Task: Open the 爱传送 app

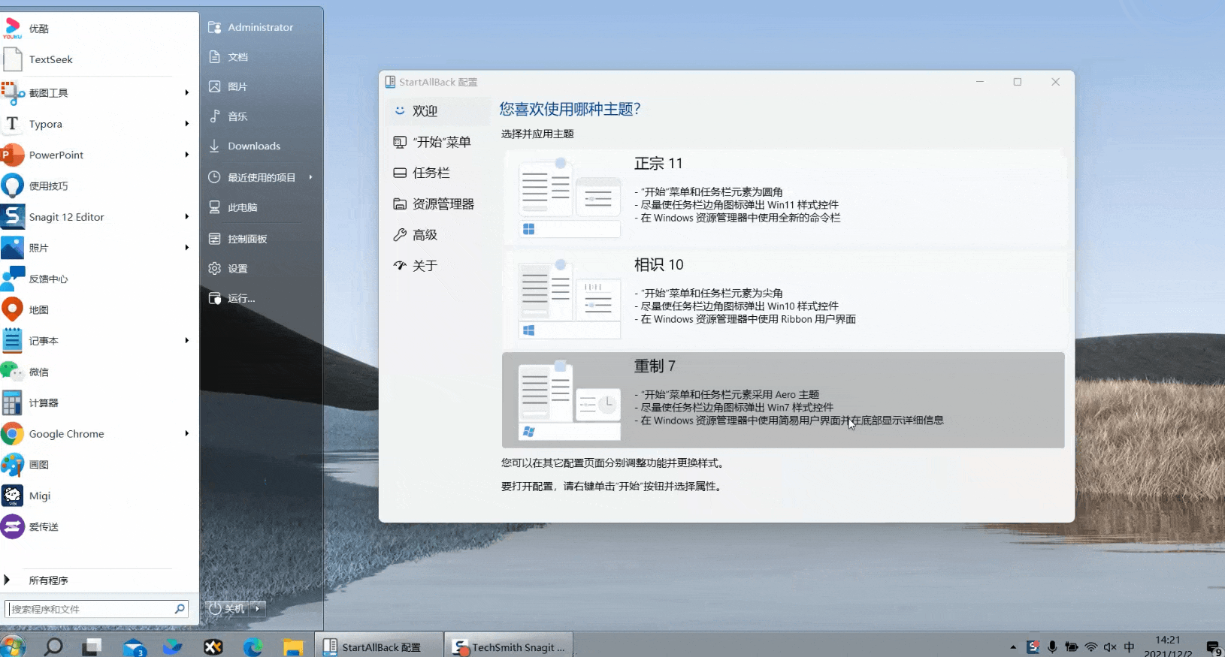Action: click(x=98, y=526)
